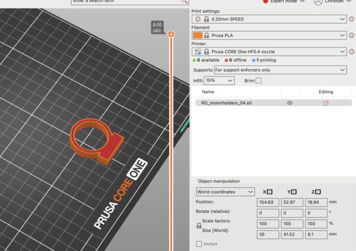Click the orange filament color swatch
Image resolution: width=356 pixels, height=251 pixels.
coord(198,35)
